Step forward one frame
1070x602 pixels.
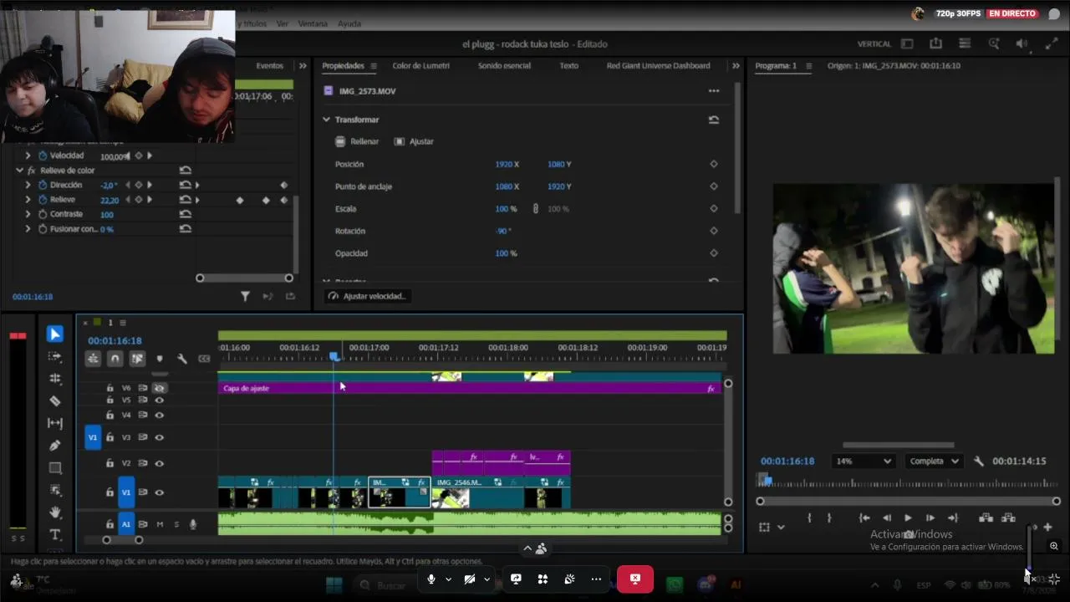click(930, 518)
